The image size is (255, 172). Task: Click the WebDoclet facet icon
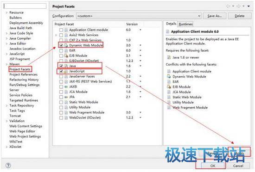66,118
